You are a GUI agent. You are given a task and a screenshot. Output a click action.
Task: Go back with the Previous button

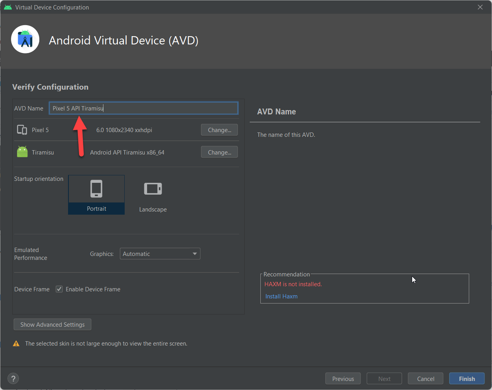[x=343, y=379]
